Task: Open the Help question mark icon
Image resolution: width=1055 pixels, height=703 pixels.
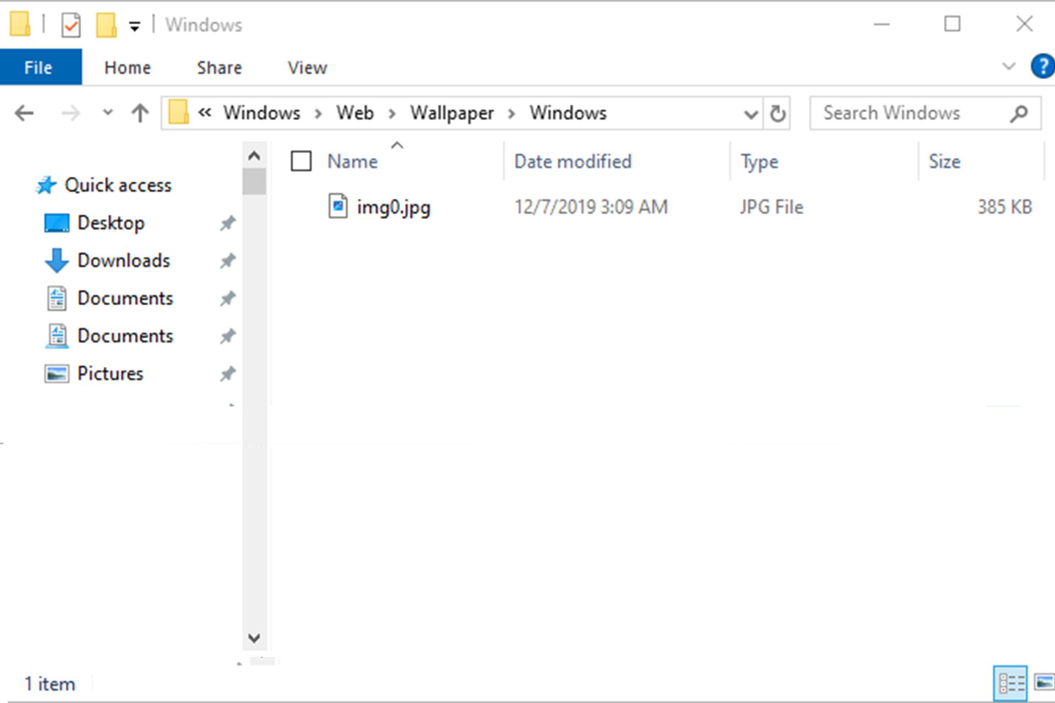Action: pyautogui.click(x=1042, y=67)
